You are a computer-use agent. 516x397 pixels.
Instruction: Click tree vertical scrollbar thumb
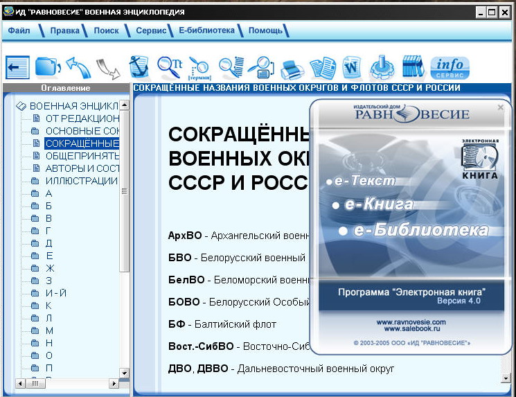click(125, 191)
